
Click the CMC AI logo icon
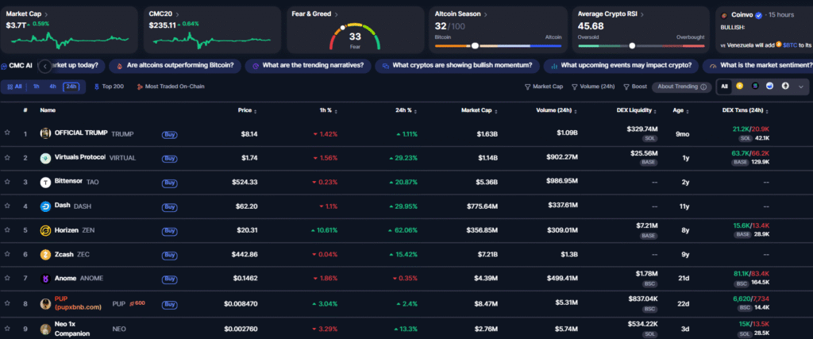coord(4,66)
